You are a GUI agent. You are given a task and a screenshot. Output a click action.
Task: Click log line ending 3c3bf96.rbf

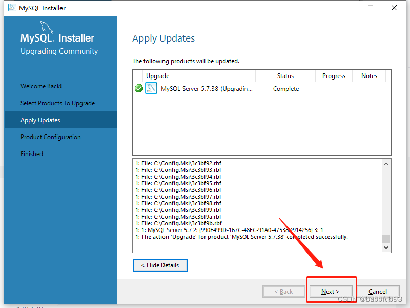pos(178,190)
